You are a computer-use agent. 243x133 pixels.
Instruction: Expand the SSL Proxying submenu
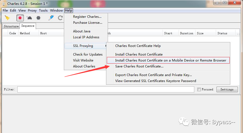point(86,46)
